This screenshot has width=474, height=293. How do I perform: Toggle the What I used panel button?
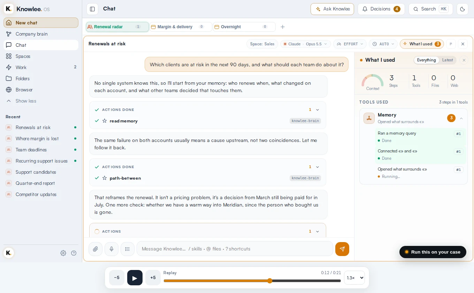(x=422, y=44)
